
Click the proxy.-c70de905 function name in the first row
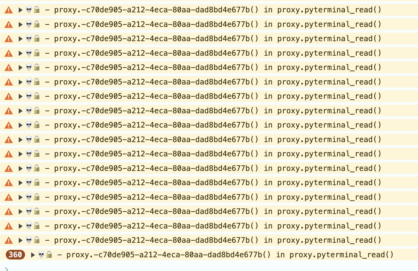pyautogui.click(x=156, y=10)
